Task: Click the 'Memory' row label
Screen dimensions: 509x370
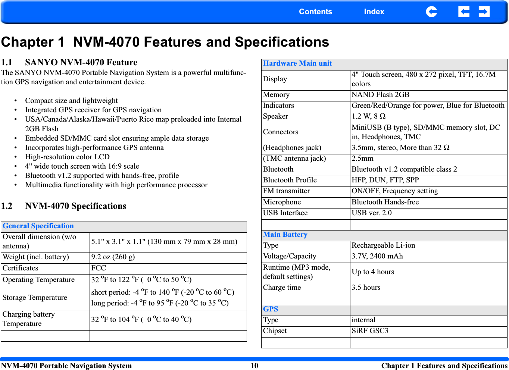Action: [x=276, y=95]
